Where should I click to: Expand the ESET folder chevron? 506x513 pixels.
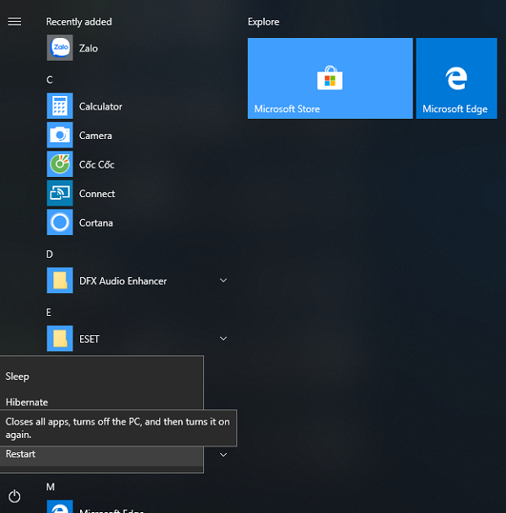point(223,339)
